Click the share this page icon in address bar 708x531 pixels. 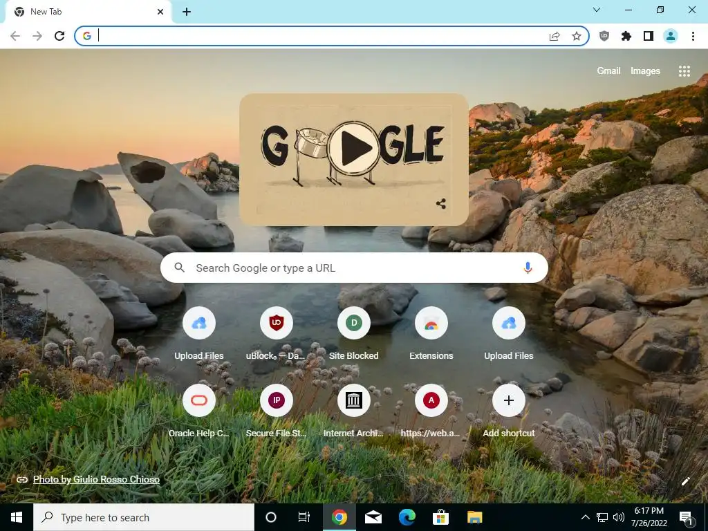[555, 36]
